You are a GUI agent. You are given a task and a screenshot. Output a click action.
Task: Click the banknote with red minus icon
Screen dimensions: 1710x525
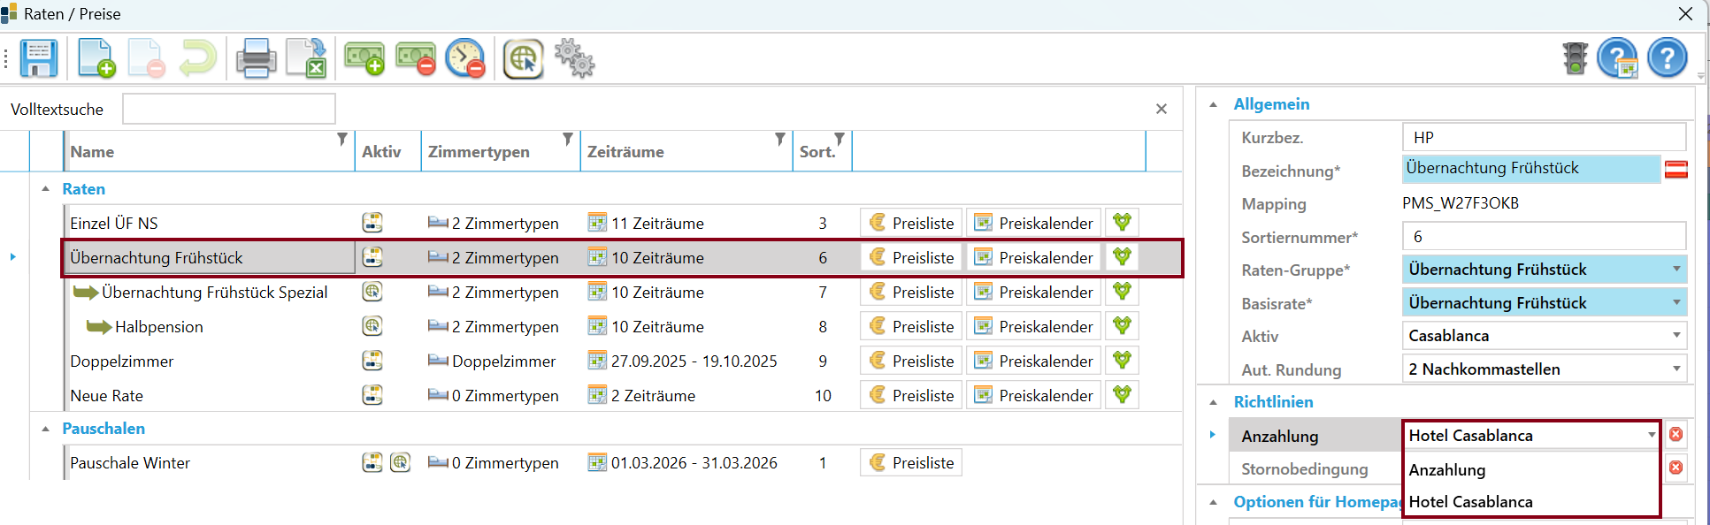pyautogui.click(x=415, y=59)
